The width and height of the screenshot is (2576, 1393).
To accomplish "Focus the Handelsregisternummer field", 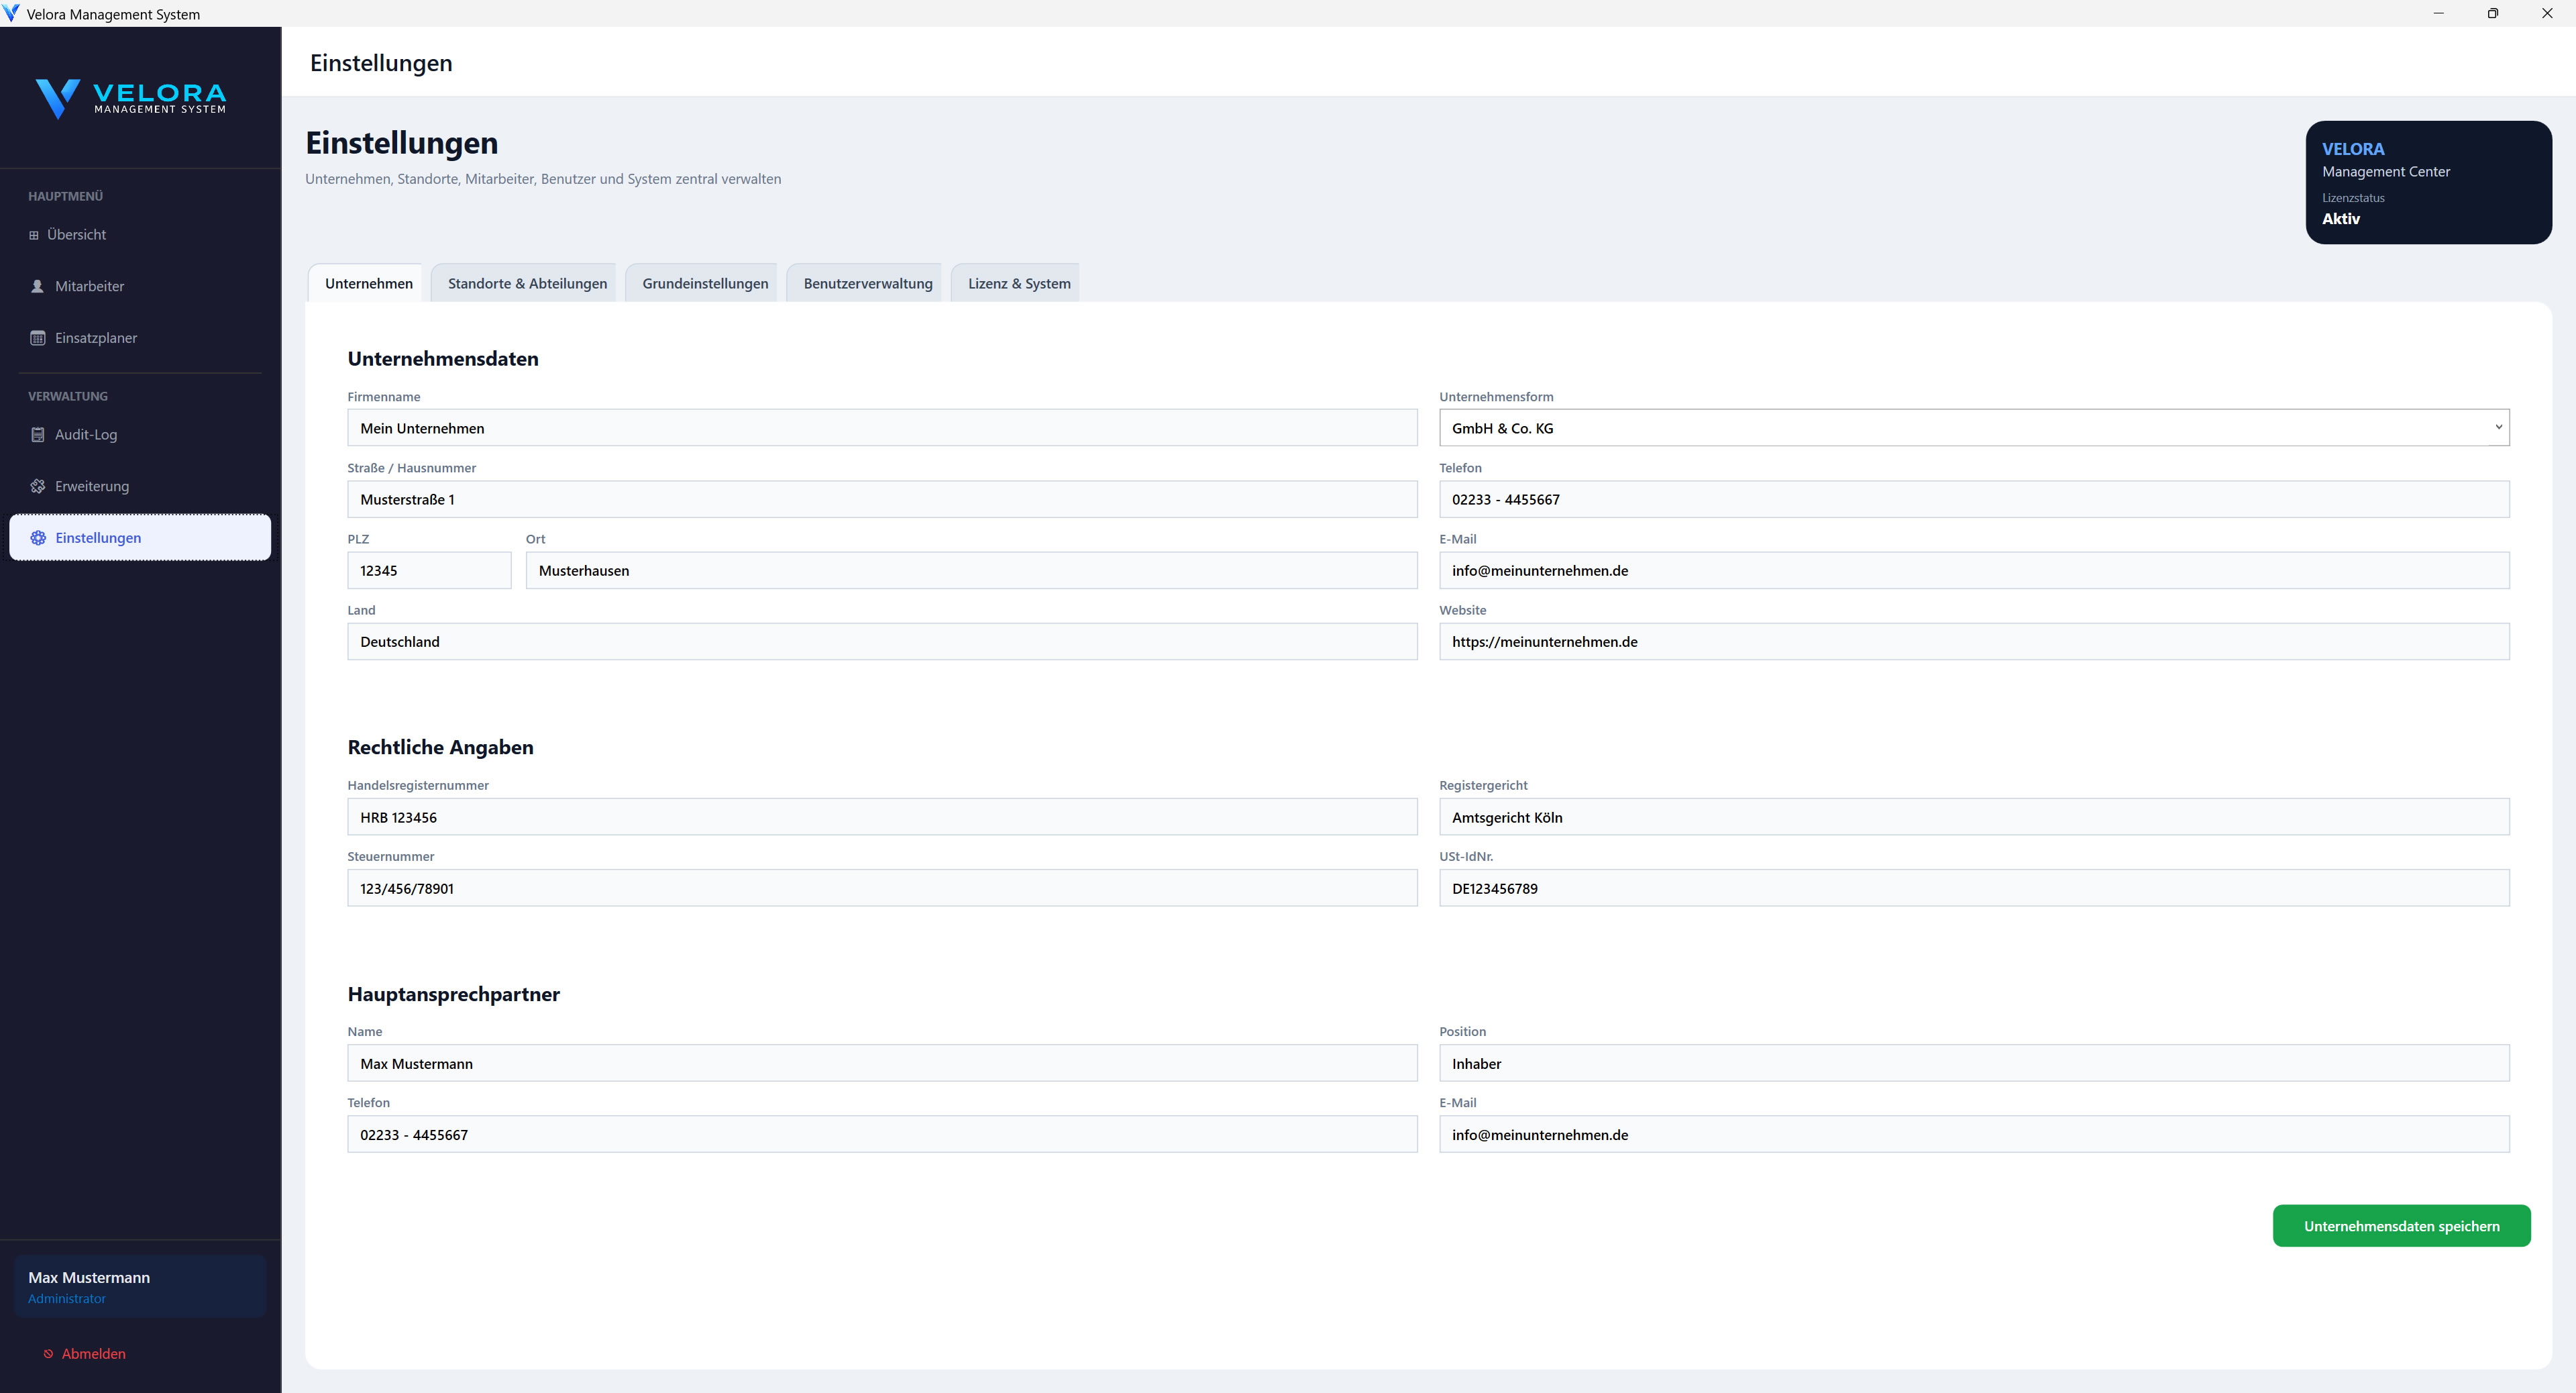I will tap(881, 817).
